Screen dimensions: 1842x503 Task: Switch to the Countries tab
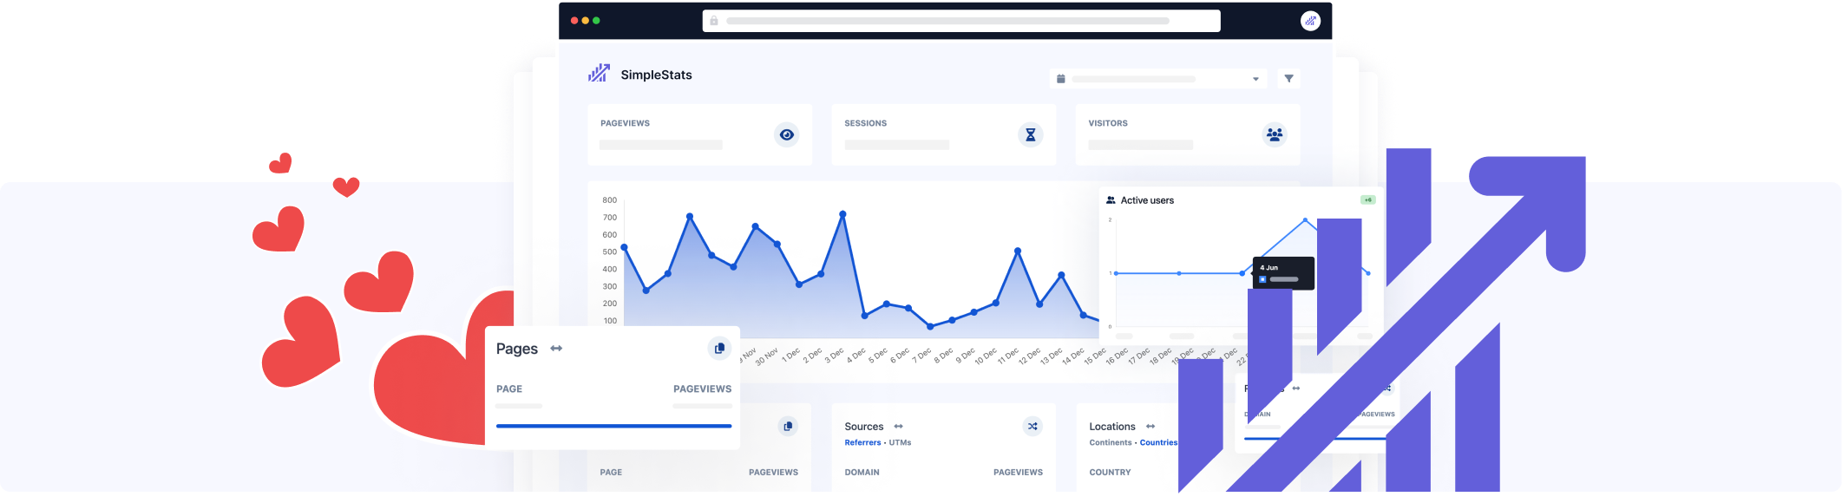tap(1158, 443)
